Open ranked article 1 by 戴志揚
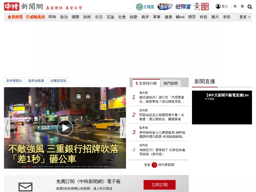Screen dimensions: 256x192 point(162,100)
